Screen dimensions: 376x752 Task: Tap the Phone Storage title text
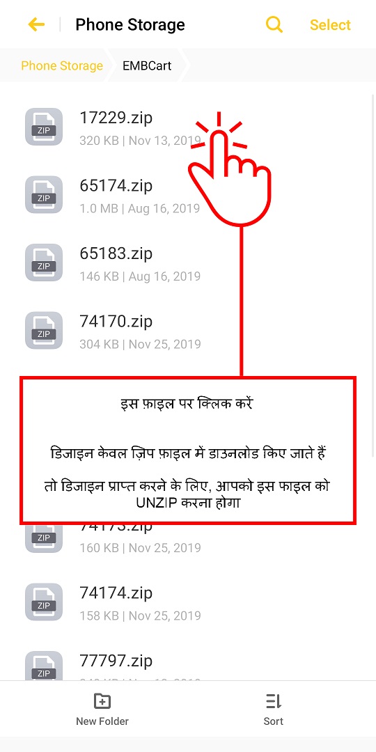click(x=130, y=24)
